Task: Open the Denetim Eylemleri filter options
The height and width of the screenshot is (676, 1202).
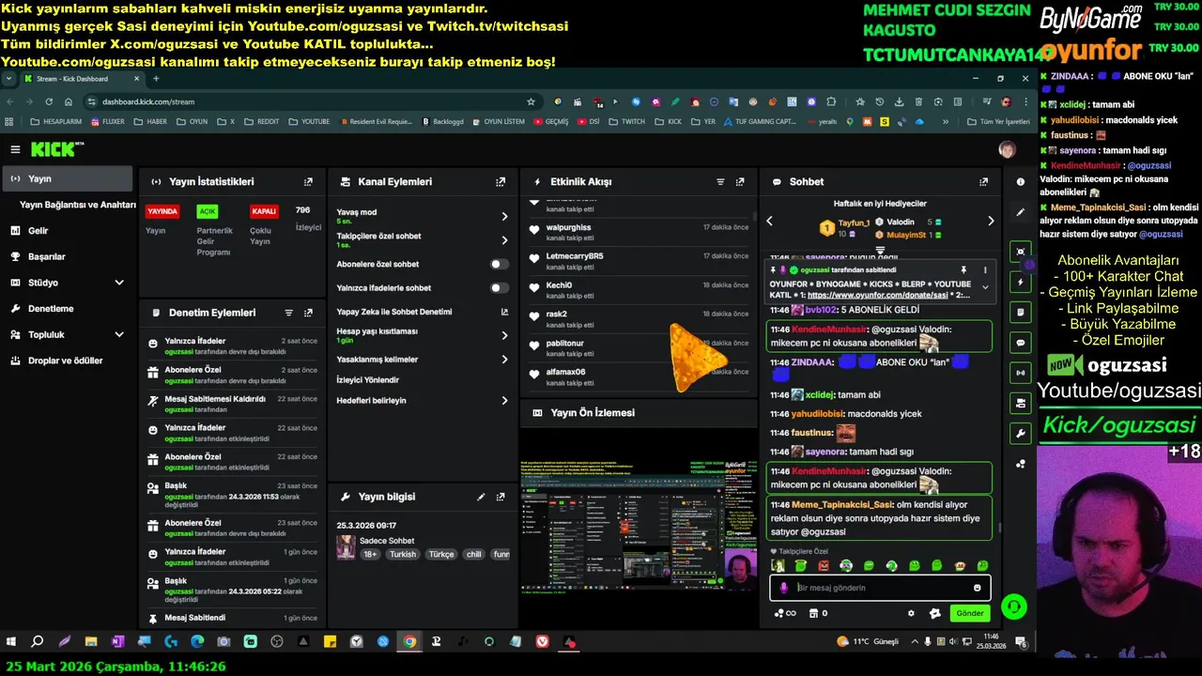Action: [288, 313]
